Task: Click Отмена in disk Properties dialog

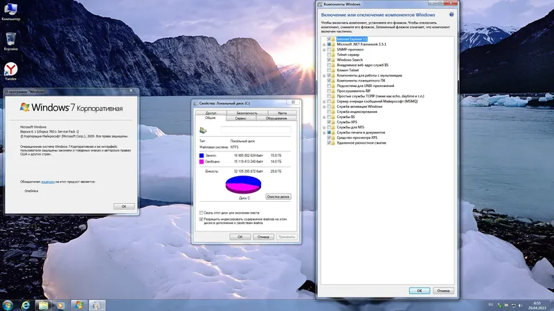Action: point(263,237)
